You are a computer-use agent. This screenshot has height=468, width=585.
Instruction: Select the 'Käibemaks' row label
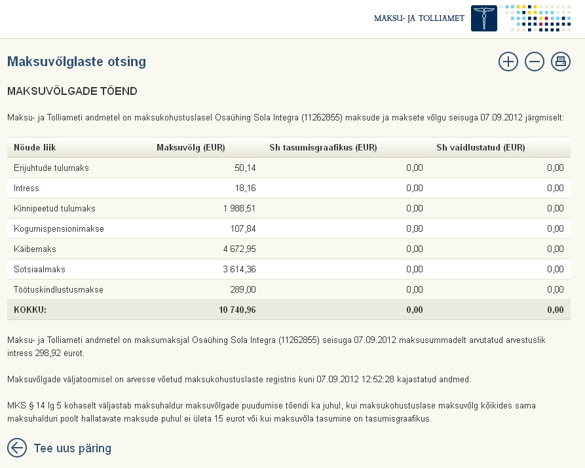pos(35,249)
